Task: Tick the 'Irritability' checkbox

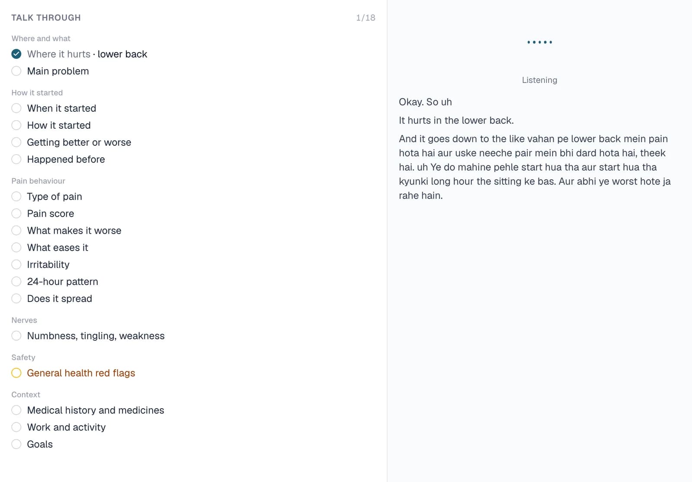Action: pos(16,264)
